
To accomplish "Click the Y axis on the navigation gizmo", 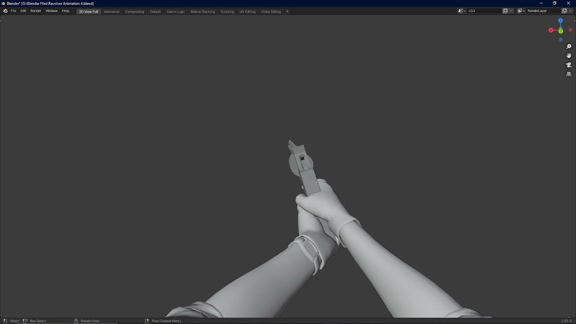I will [561, 31].
